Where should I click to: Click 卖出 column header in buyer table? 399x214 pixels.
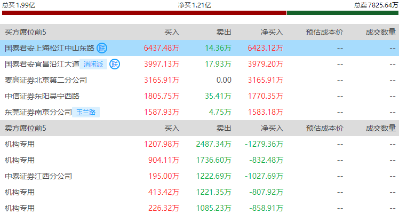click(x=224, y=32)
